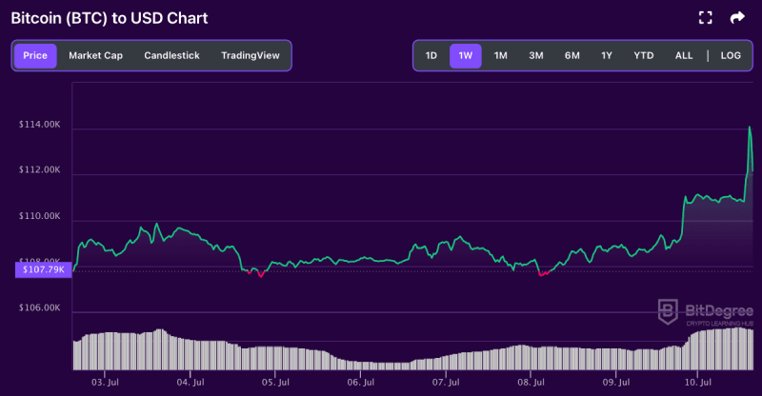Toggle LOG scale on the chart
This screenshot has height=396, width=762.
731,55
